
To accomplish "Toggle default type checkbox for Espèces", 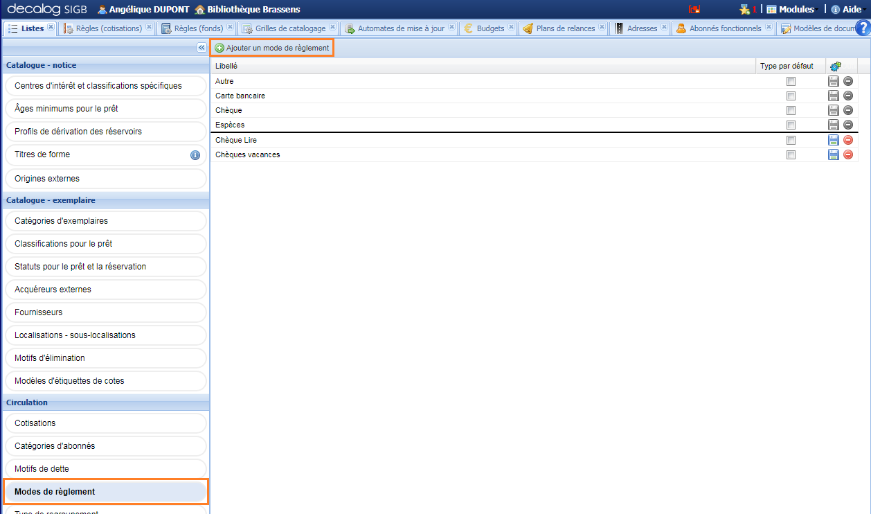I will pos(791,125).
